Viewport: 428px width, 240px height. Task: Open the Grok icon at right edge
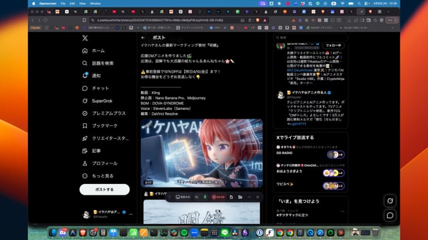(390, 201)
